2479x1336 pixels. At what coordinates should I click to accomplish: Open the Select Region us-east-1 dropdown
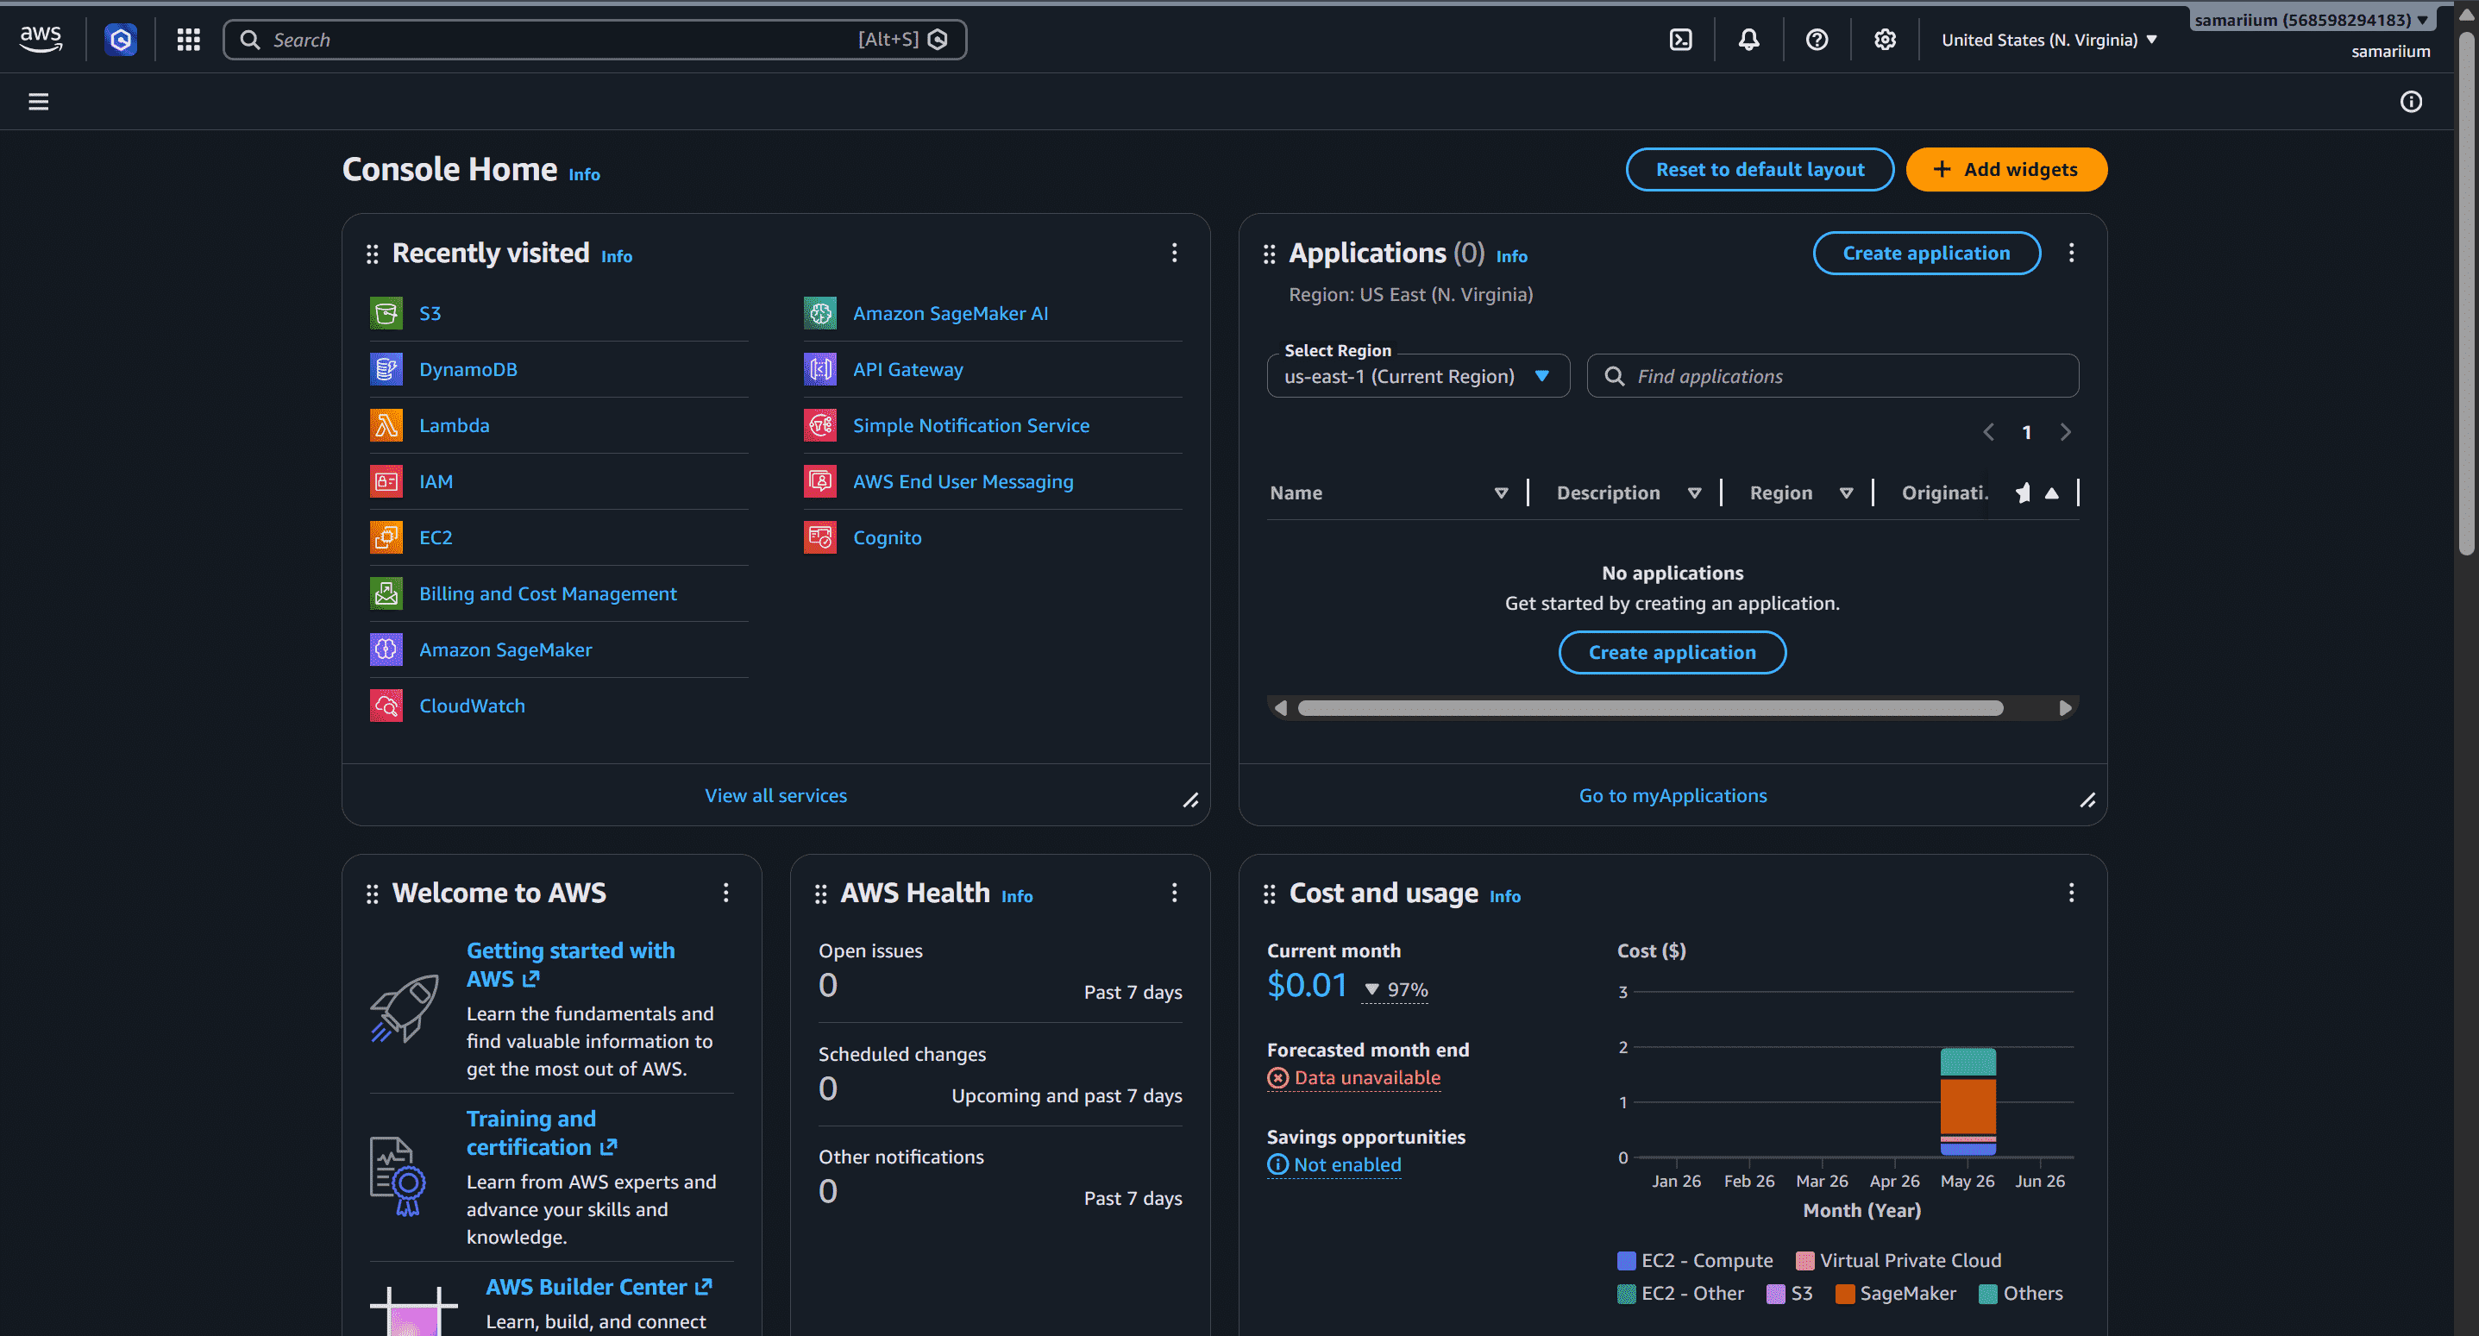(x=1417, y=375)
